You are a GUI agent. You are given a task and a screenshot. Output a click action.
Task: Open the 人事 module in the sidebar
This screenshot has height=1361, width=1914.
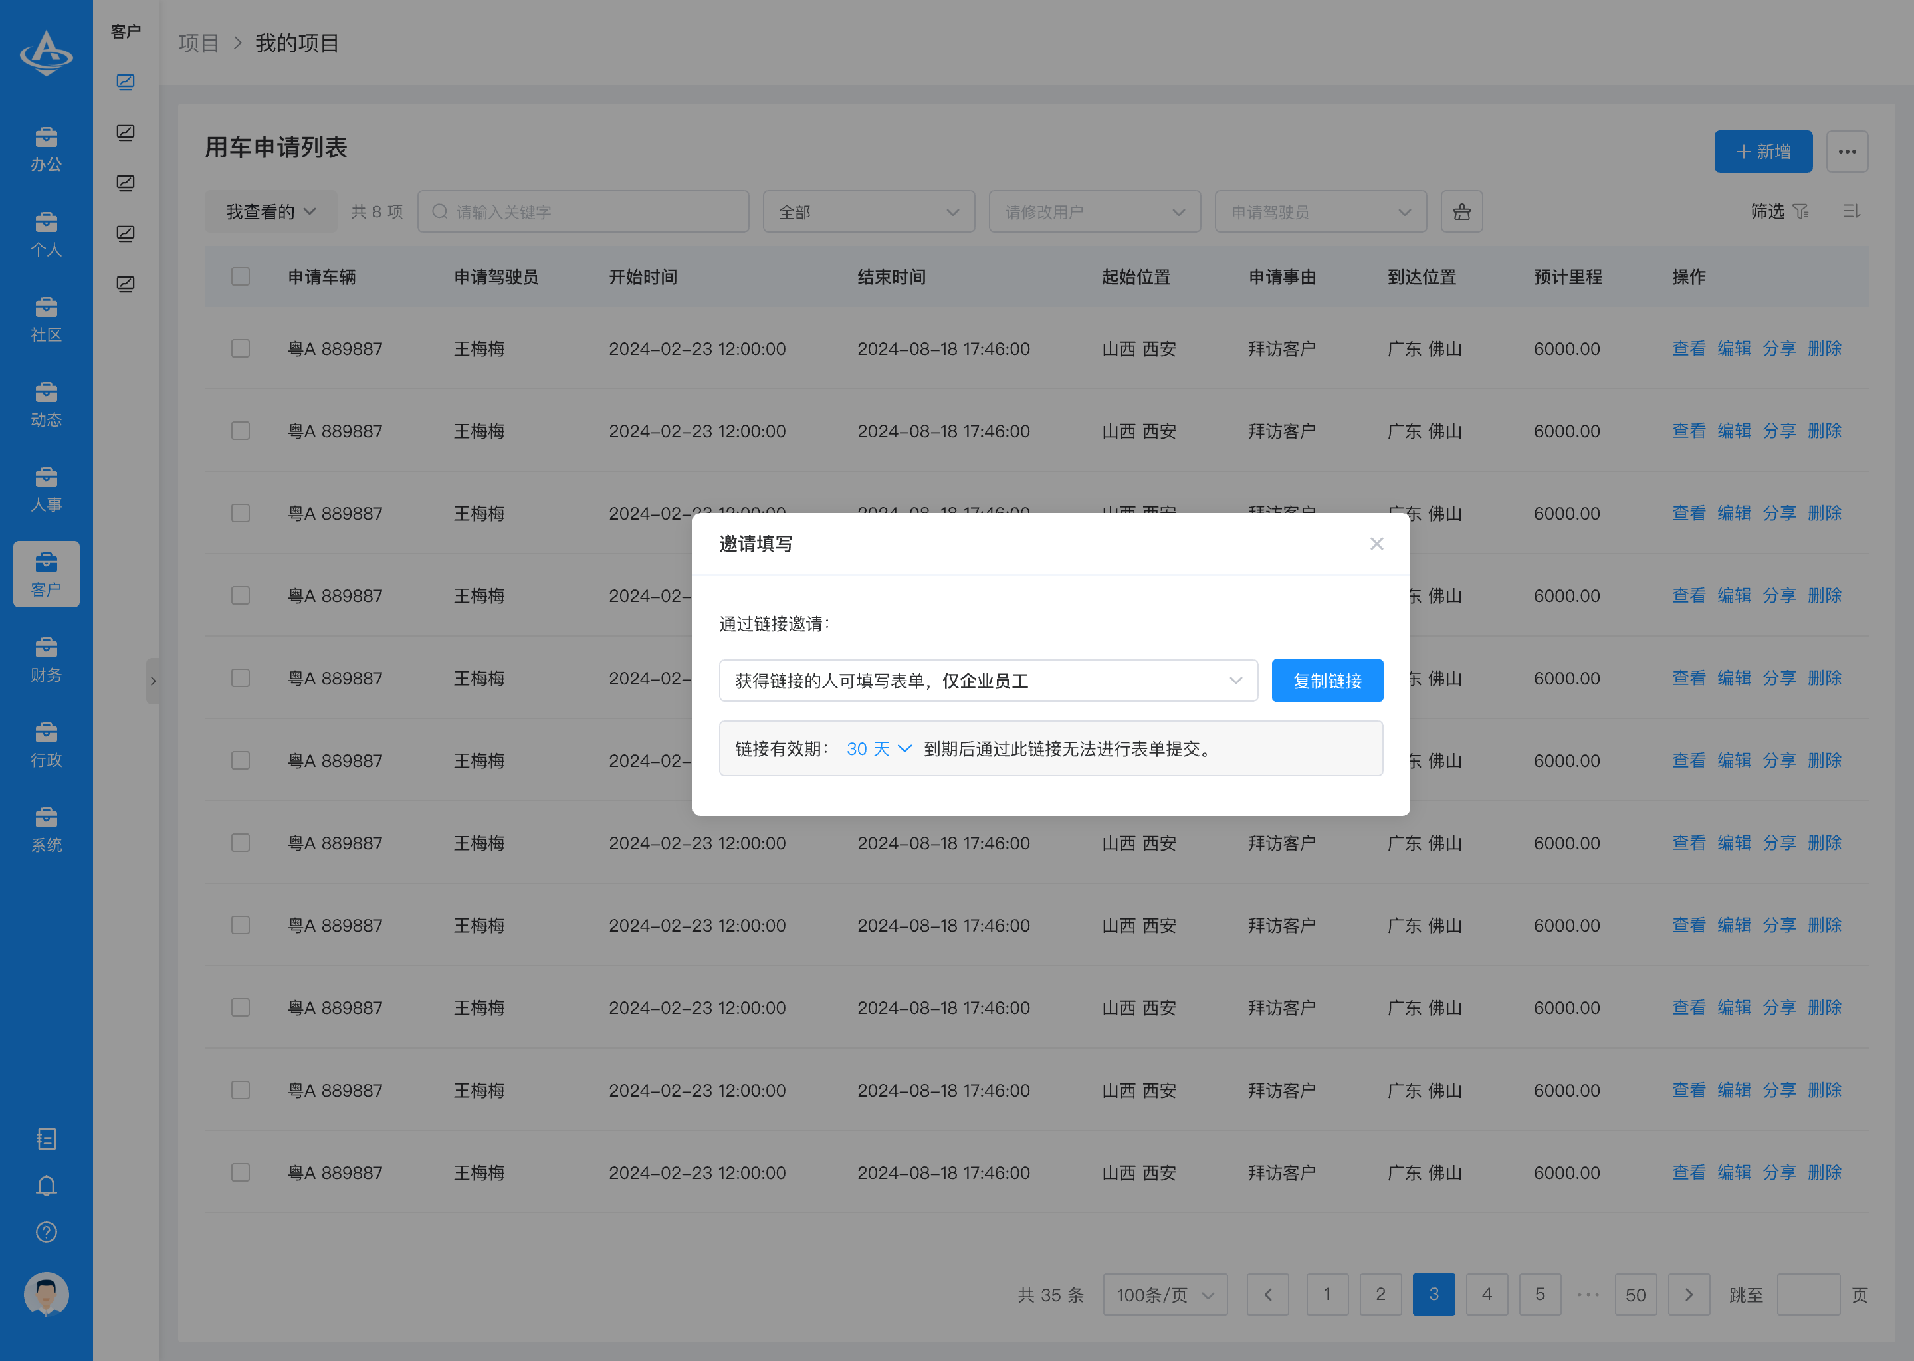46,488
